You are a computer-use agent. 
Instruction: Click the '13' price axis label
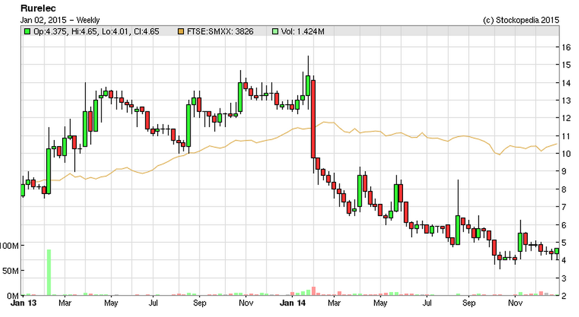pyautogui.click(x=566, y=100)
